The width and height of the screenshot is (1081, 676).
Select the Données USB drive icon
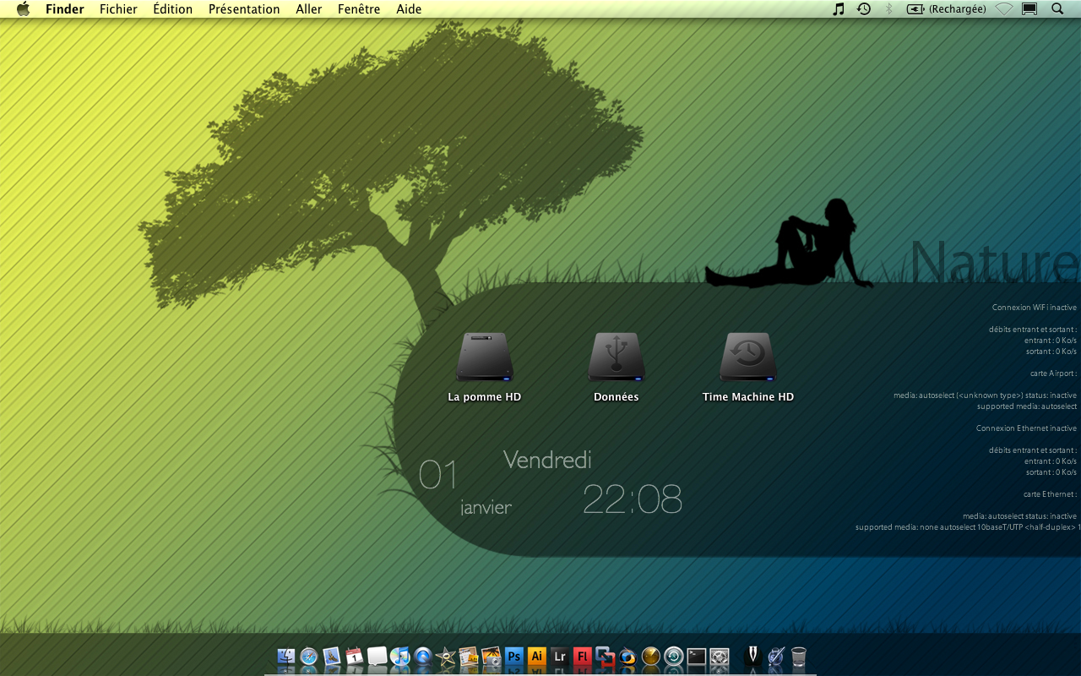coord(617,357)
